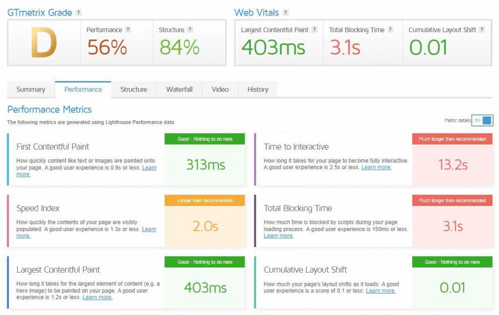Click the Cumulative Layout Shift help icon

tap(482, 30)
